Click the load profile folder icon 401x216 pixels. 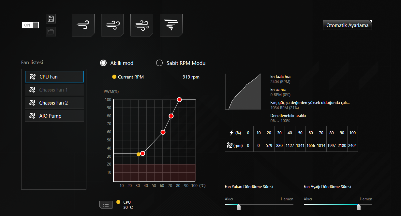pyautogui.click(x=51, y=32)
